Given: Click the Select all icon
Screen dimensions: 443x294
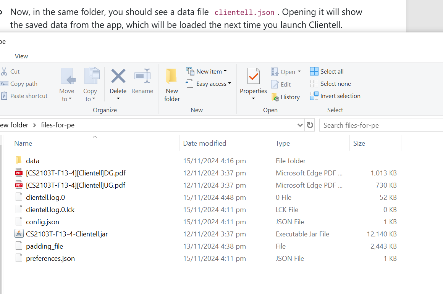Looking at the screenshot, I should [314, 71].
